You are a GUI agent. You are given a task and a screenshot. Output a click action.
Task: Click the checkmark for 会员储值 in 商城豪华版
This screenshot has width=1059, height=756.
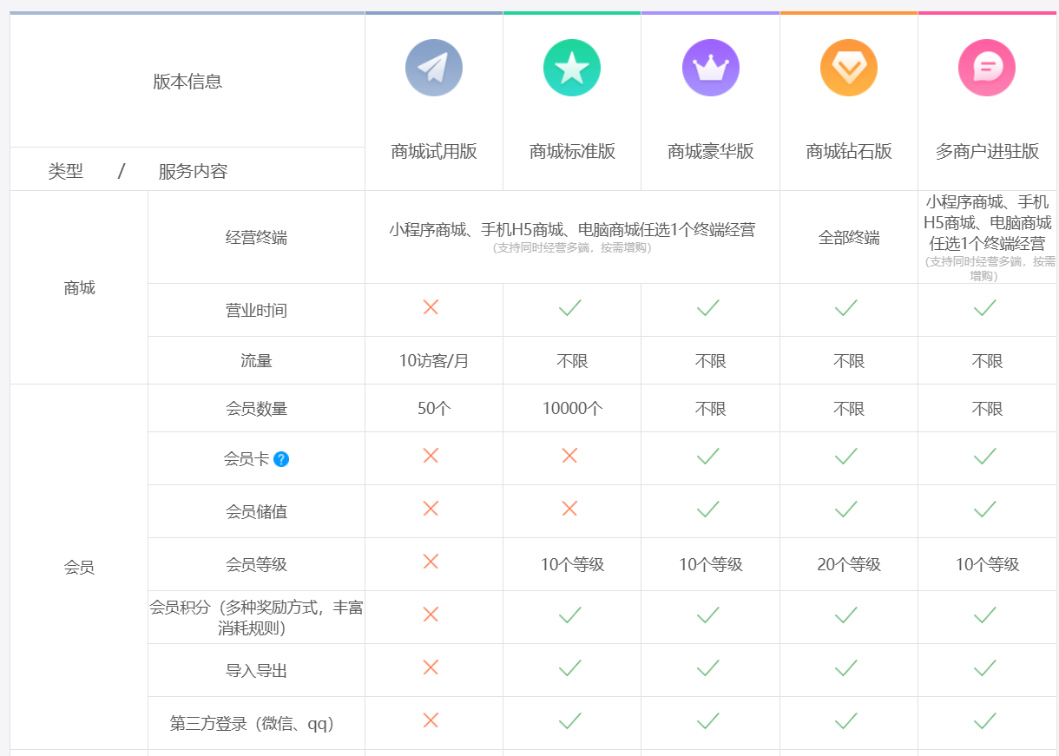[x=708, y=509]
